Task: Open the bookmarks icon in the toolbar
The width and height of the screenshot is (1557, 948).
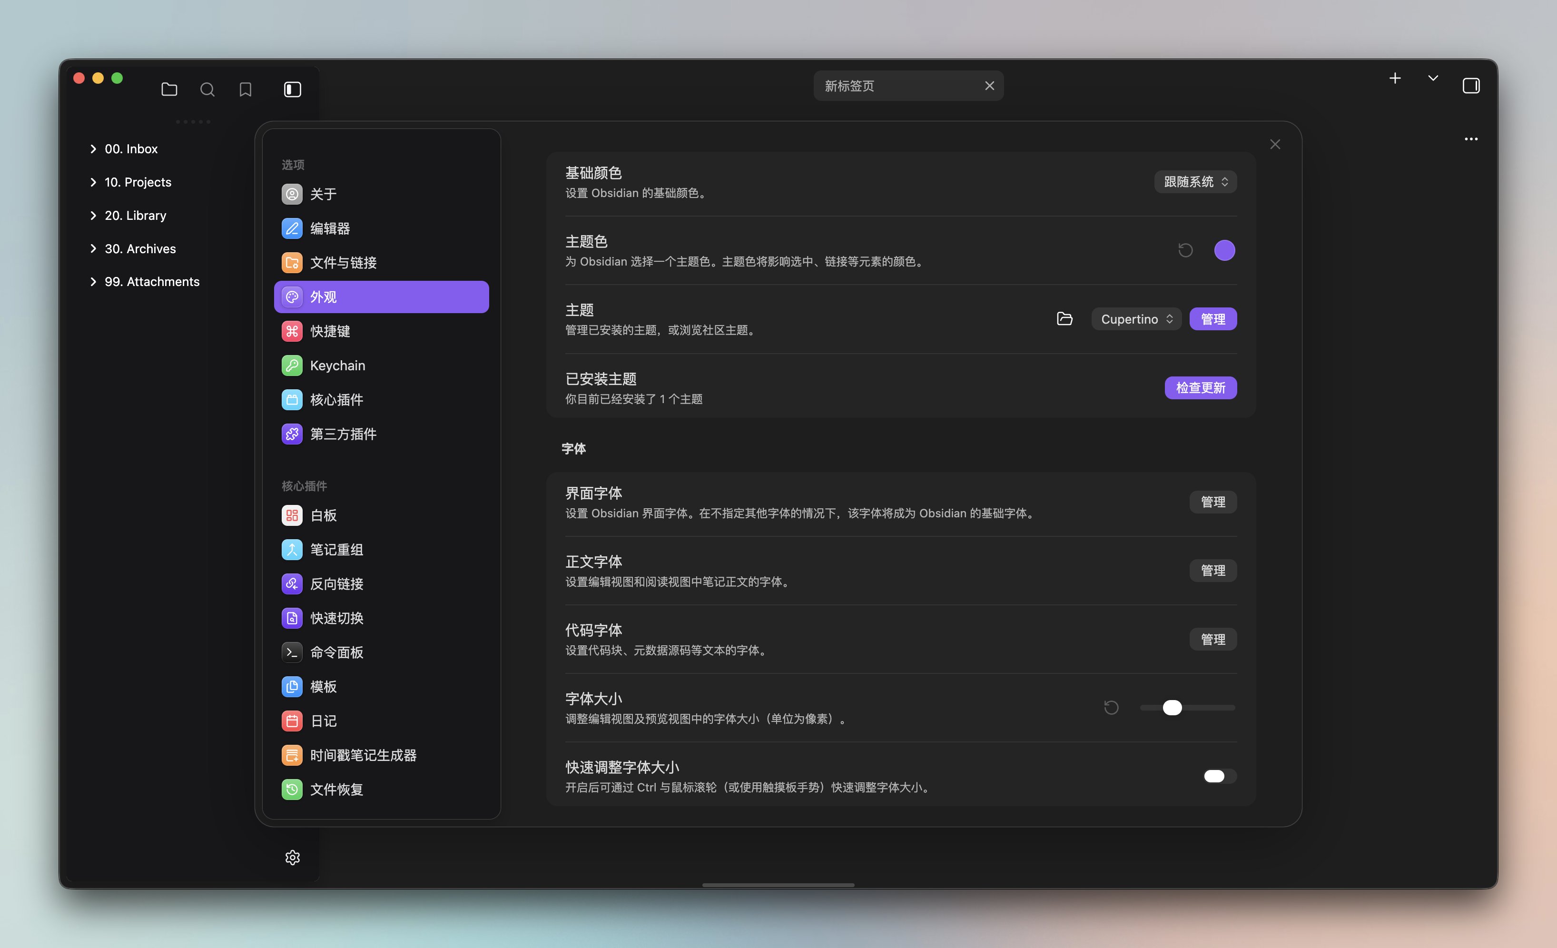Action: click(245, 89)
